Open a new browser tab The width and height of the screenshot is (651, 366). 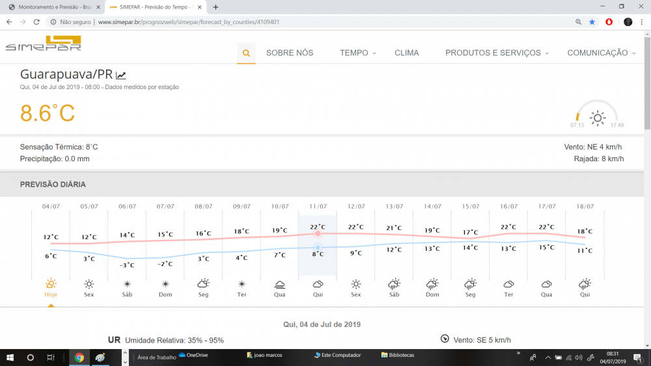point(216,7)
